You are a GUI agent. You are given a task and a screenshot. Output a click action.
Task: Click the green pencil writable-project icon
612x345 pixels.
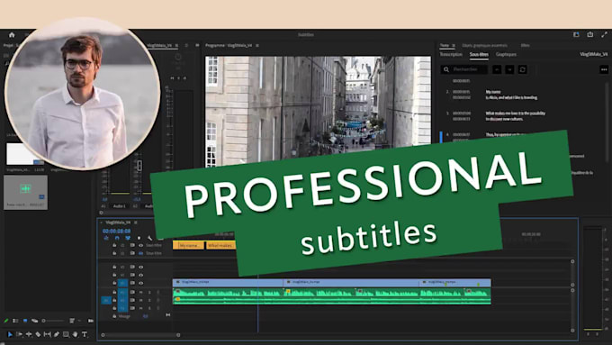click(x=6, y=321)
